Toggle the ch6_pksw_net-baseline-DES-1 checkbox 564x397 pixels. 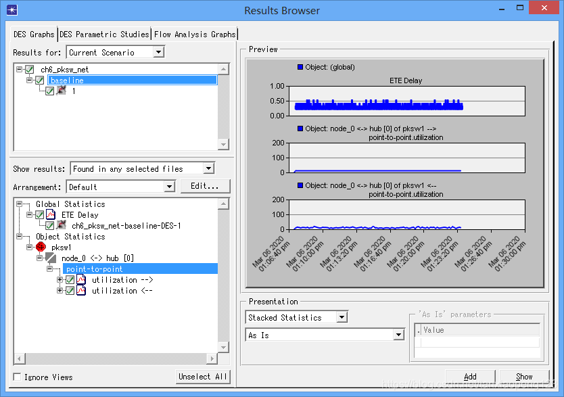point(49,226)
